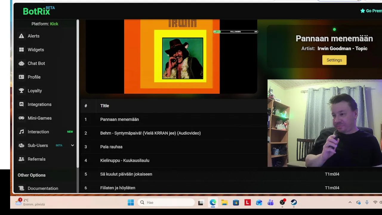
Task: Go to the Widgets page
Action: click(36, 50)
